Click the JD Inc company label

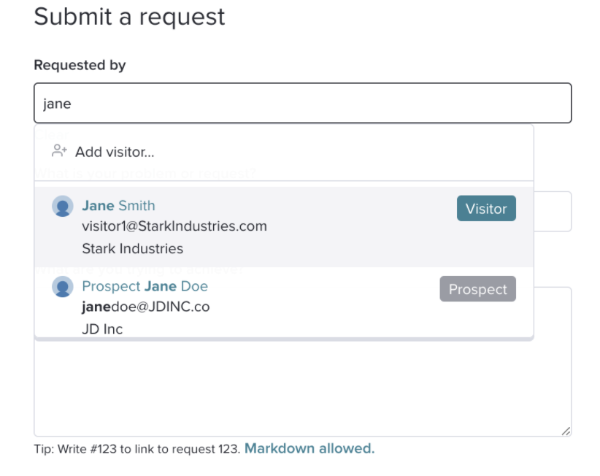click(102, 329)
